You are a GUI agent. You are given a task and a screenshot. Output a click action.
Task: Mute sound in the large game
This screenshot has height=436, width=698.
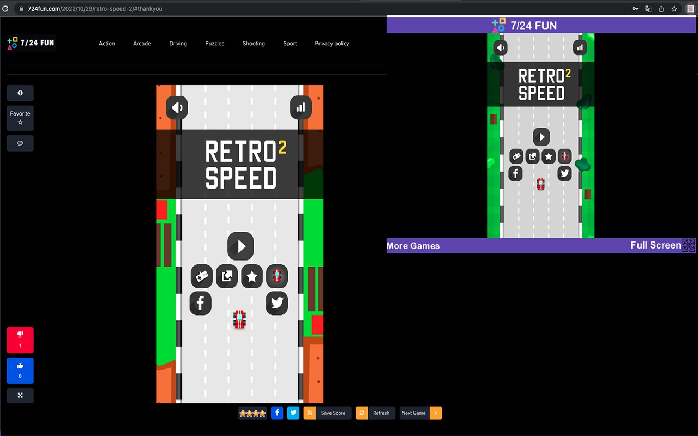[177, 108]
